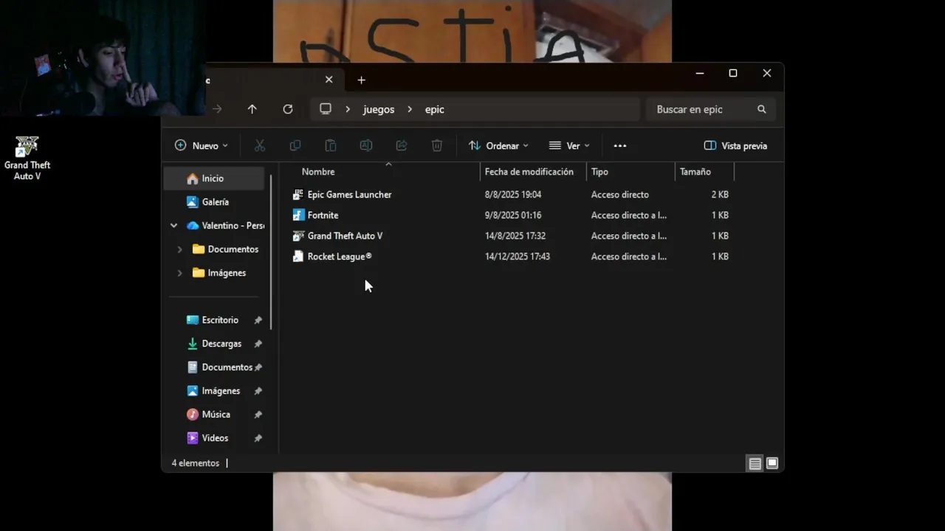Select Galería in the navigation pane
Image resolution: width=945 pixels, height=531 pixels.
213,202
